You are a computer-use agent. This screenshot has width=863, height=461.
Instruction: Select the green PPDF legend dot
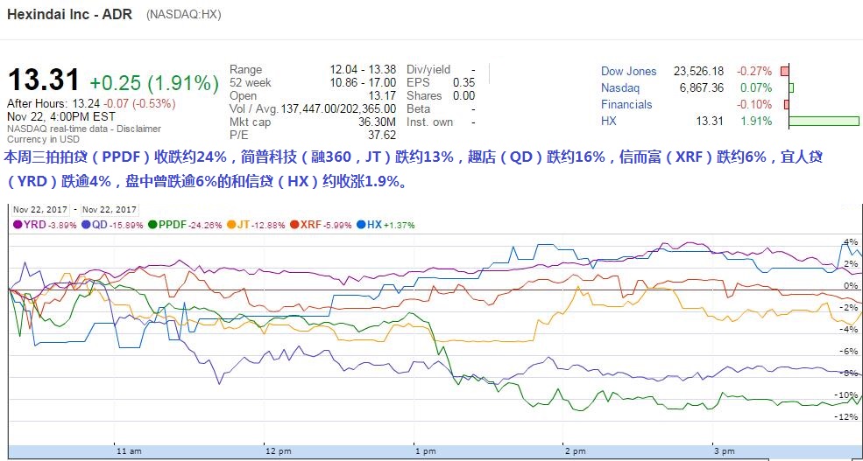(x=152, y=225)
